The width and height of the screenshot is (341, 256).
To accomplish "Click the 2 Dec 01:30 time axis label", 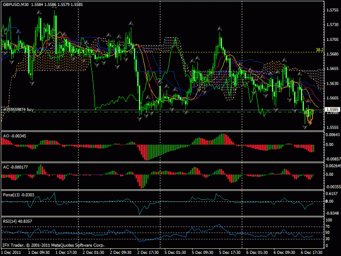I will (93, 252).
